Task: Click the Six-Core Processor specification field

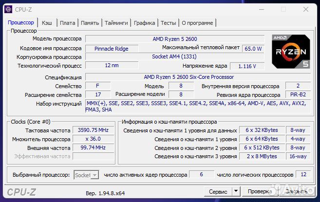Action: 198,77
